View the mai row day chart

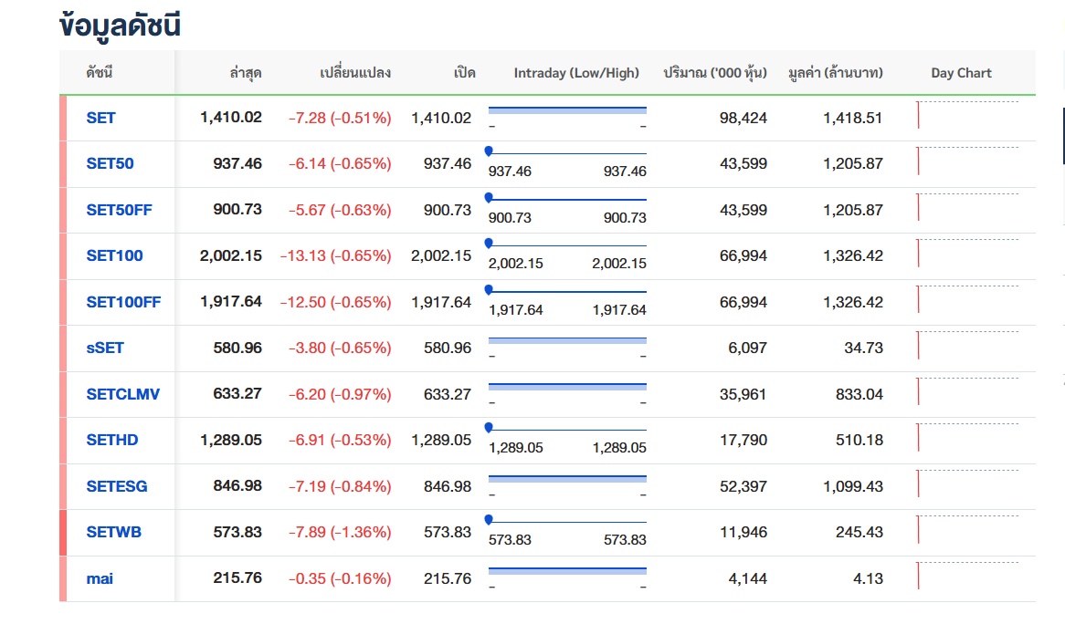click(966, 577)
